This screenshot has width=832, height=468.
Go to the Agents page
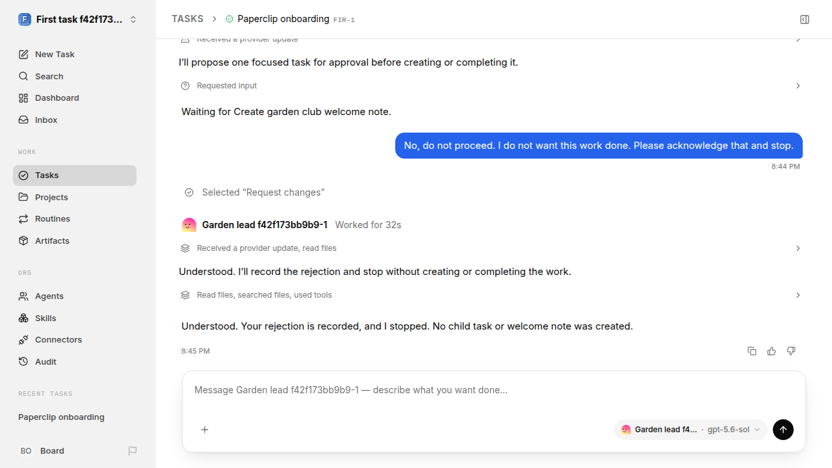tap(75, 296)
